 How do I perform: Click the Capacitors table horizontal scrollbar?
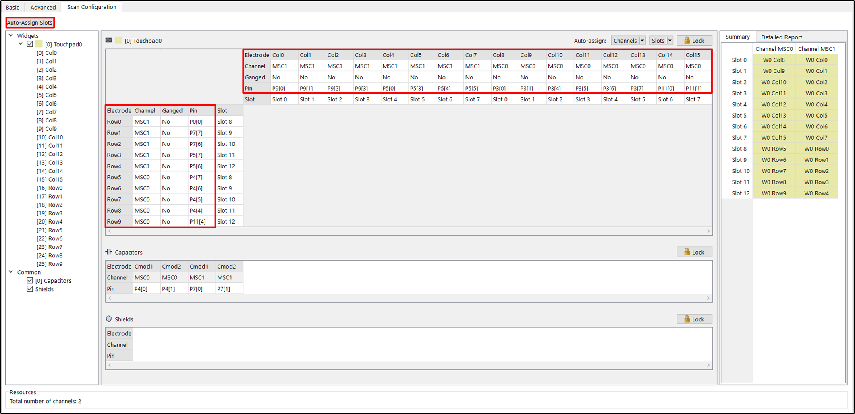pos(409,298)
